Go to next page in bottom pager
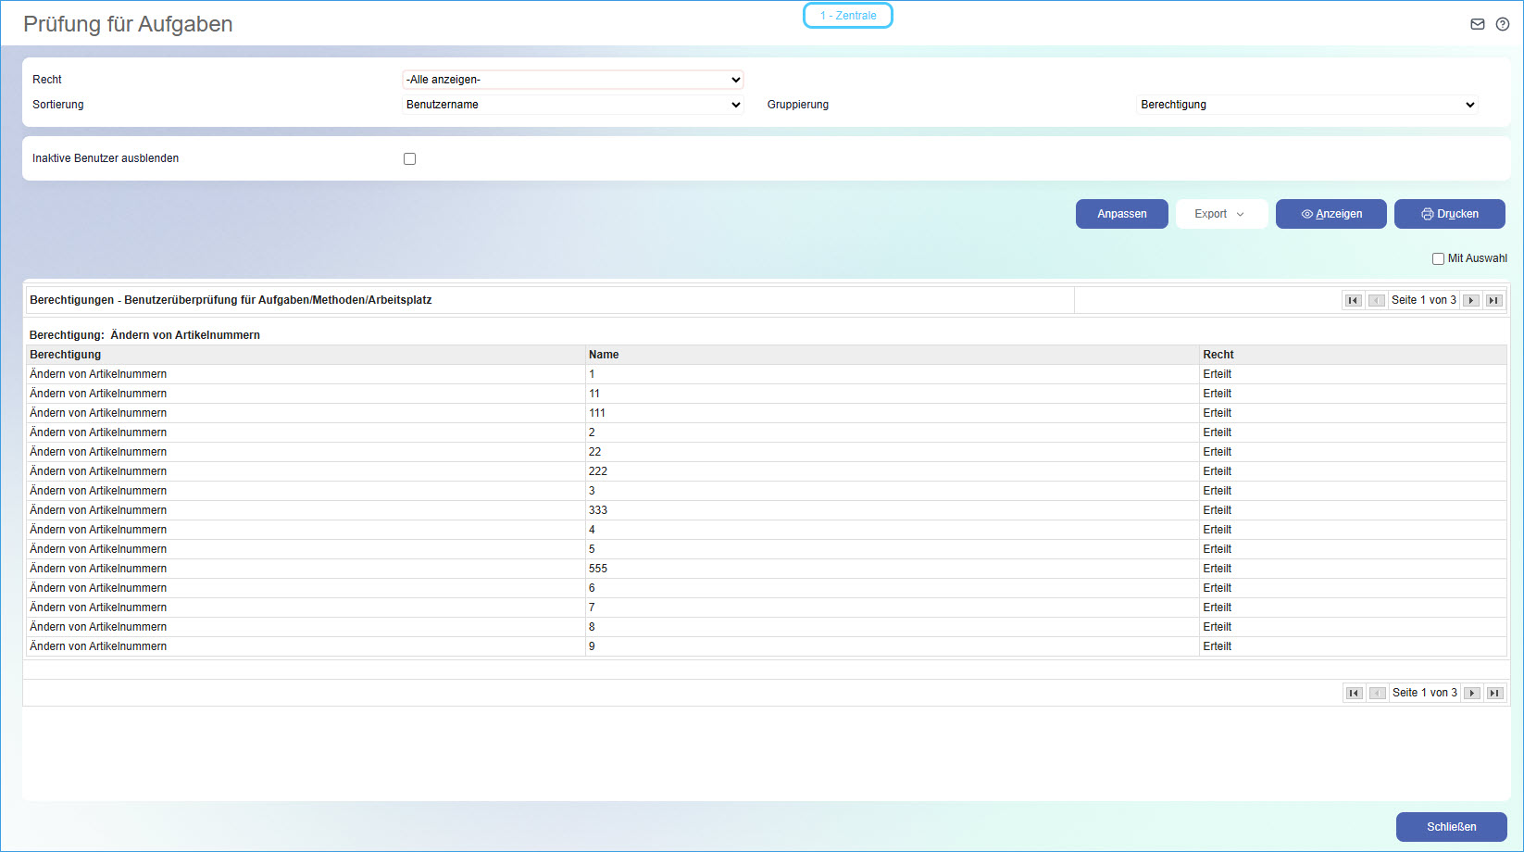The width and height of the screenshot is (1524, 852). click(x=1472, y=693)
